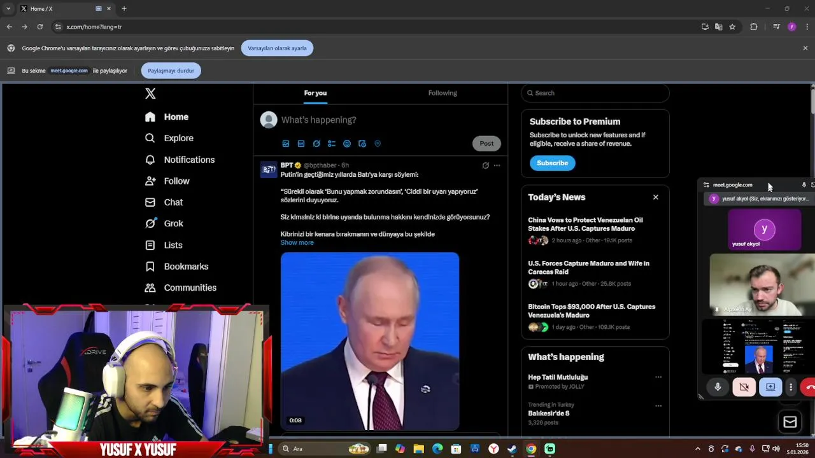The height and width of the screenshot is (458, 815).
Task: Open the Chrome three-dot menu
Action: click(807, 27)
